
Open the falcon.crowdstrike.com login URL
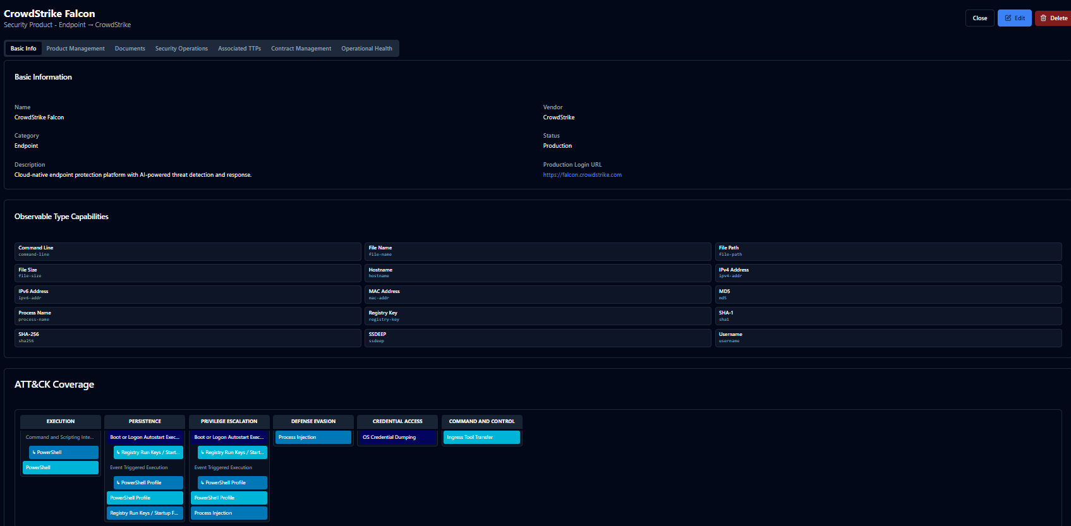point(582,175)
